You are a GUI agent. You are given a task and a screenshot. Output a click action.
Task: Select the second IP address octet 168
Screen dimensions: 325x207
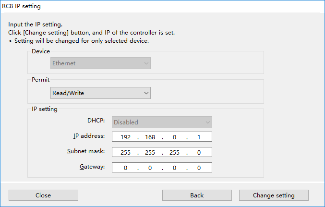pos(150,137)
